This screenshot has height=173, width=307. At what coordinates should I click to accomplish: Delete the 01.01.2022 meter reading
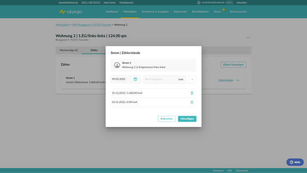[191, 102]
